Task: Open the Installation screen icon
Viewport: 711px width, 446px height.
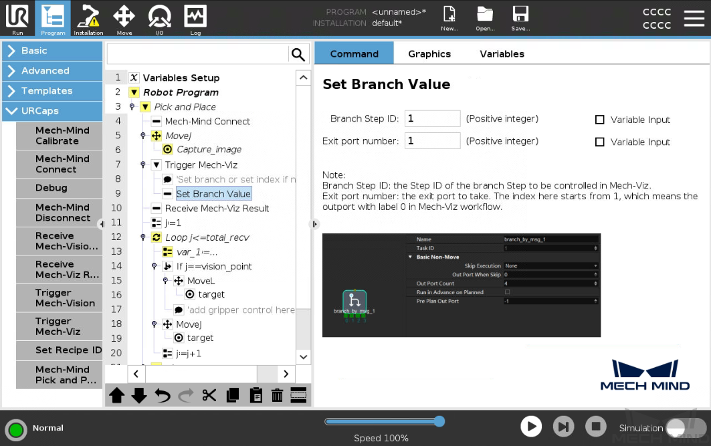Action: coord(88,18)
